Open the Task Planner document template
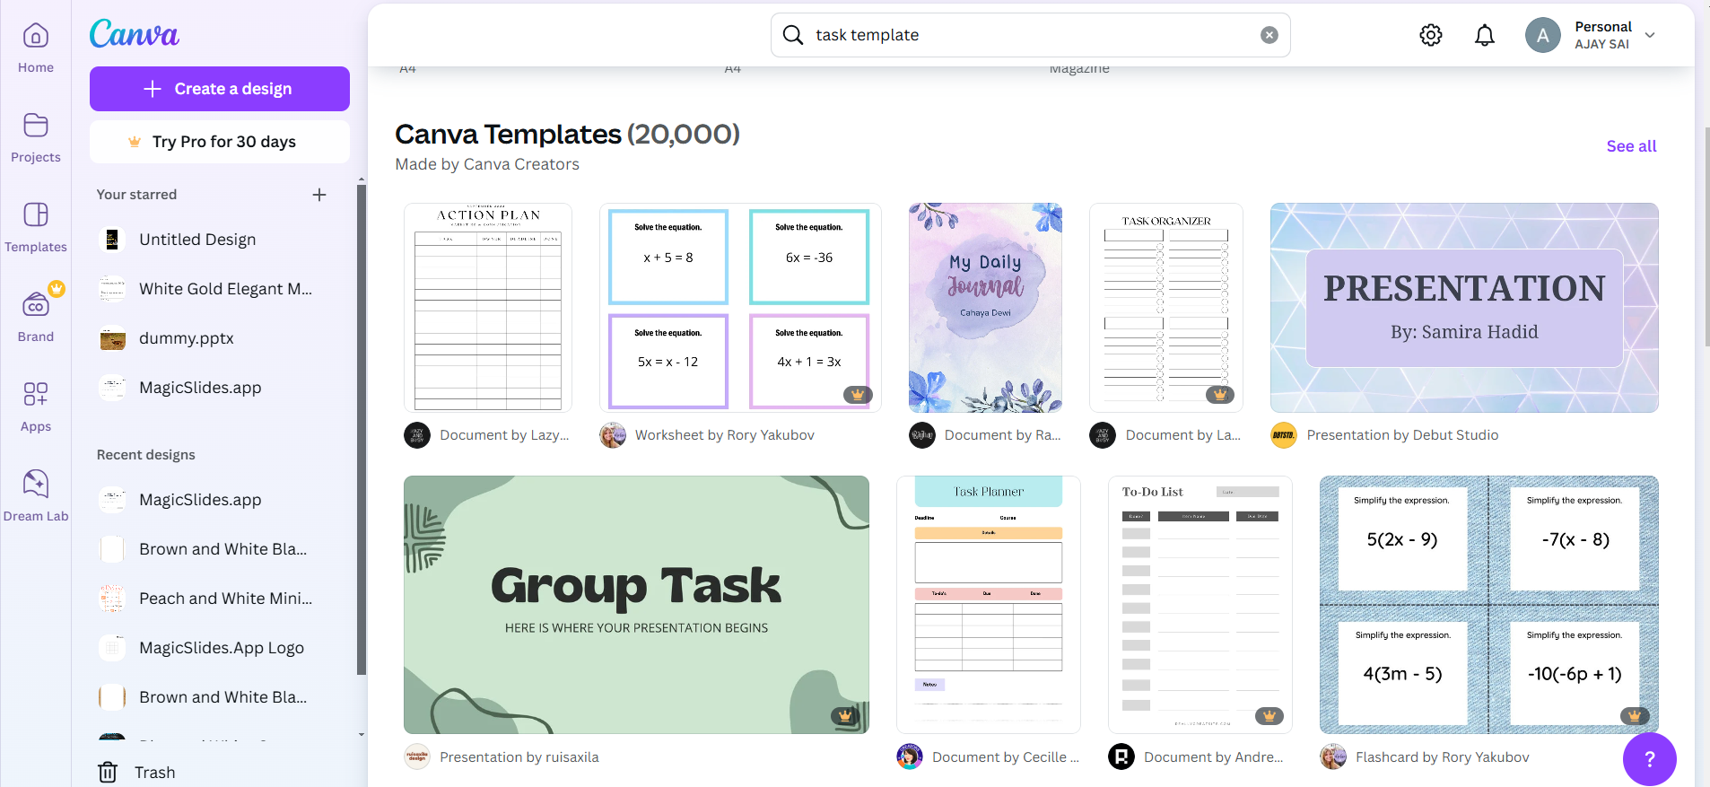The image size is (1710, 787). coord(989,605)
